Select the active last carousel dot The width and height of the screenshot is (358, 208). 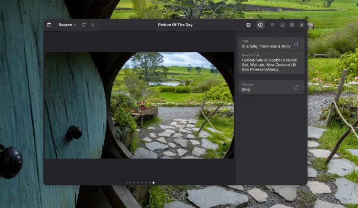pyautogui.click(x=153, y=182)
